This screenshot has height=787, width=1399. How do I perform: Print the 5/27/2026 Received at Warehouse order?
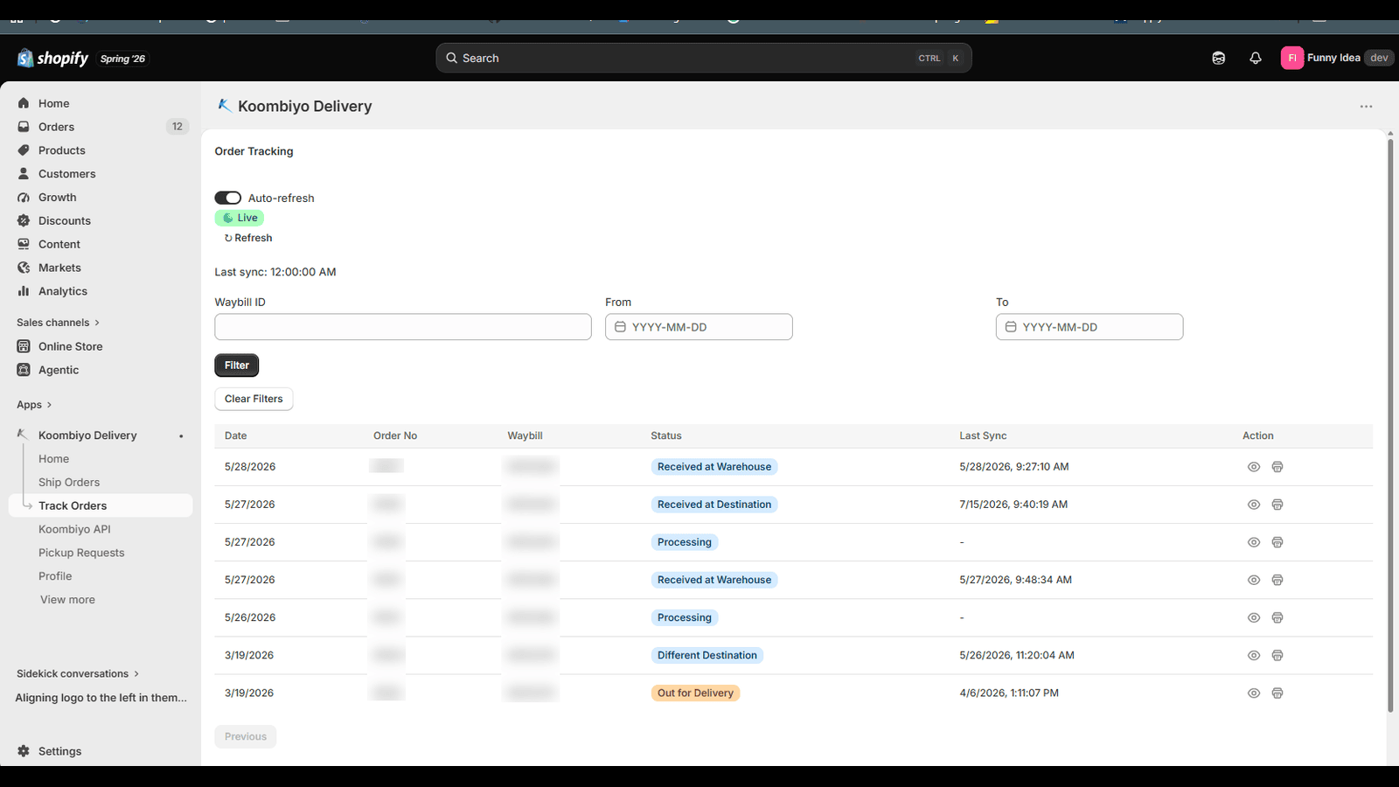click(x=1277, y=580)
